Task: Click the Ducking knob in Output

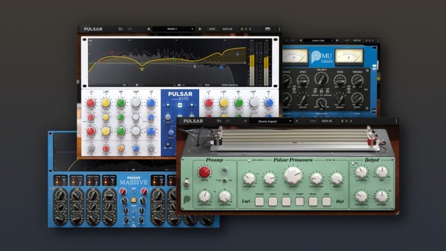Action: 361,172
